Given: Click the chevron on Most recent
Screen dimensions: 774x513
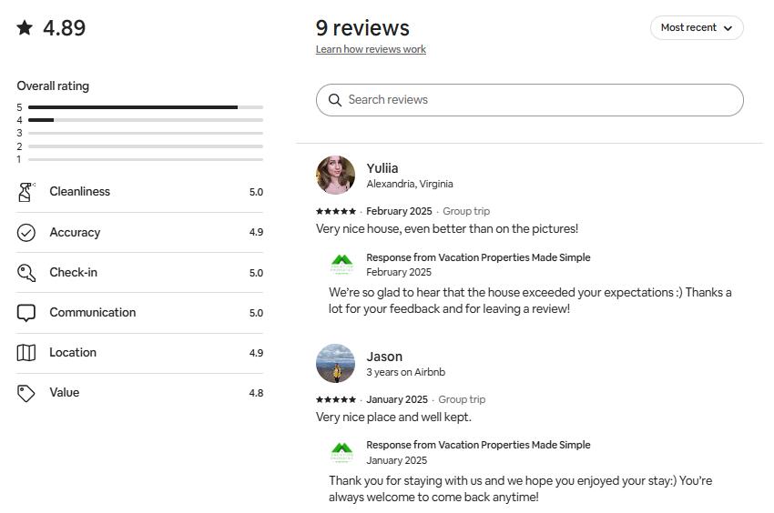Looking at the screenshot, I should click(728, 28).
